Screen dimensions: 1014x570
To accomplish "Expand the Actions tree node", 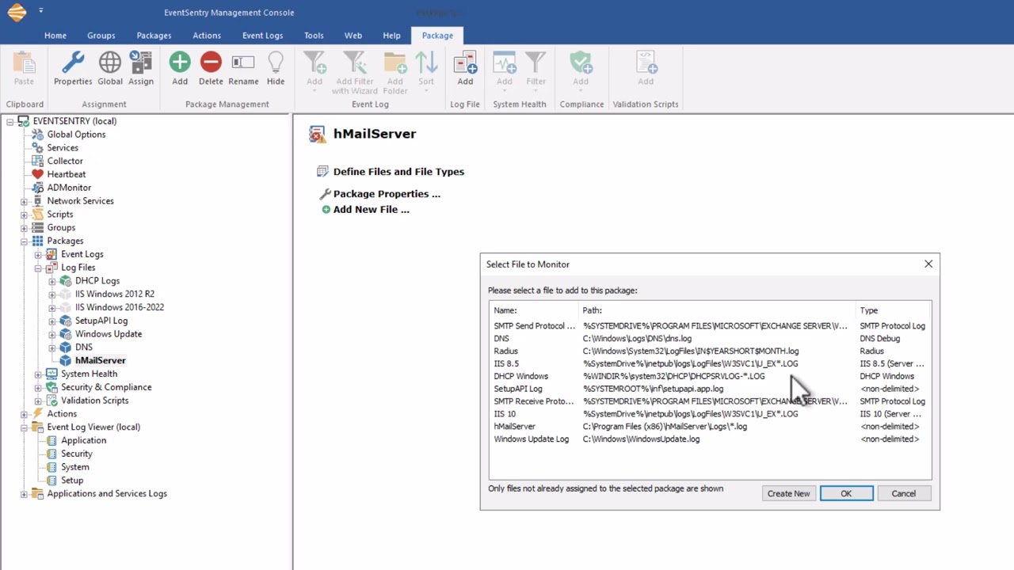I will tap(24, 414).
